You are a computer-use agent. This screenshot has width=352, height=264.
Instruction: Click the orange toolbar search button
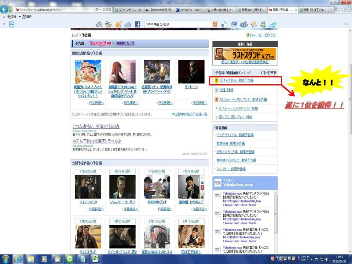[215, 24]
